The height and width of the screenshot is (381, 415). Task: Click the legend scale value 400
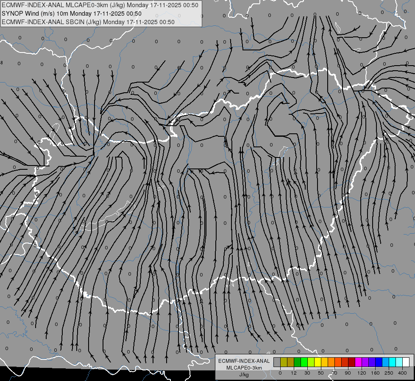(402, 373)
